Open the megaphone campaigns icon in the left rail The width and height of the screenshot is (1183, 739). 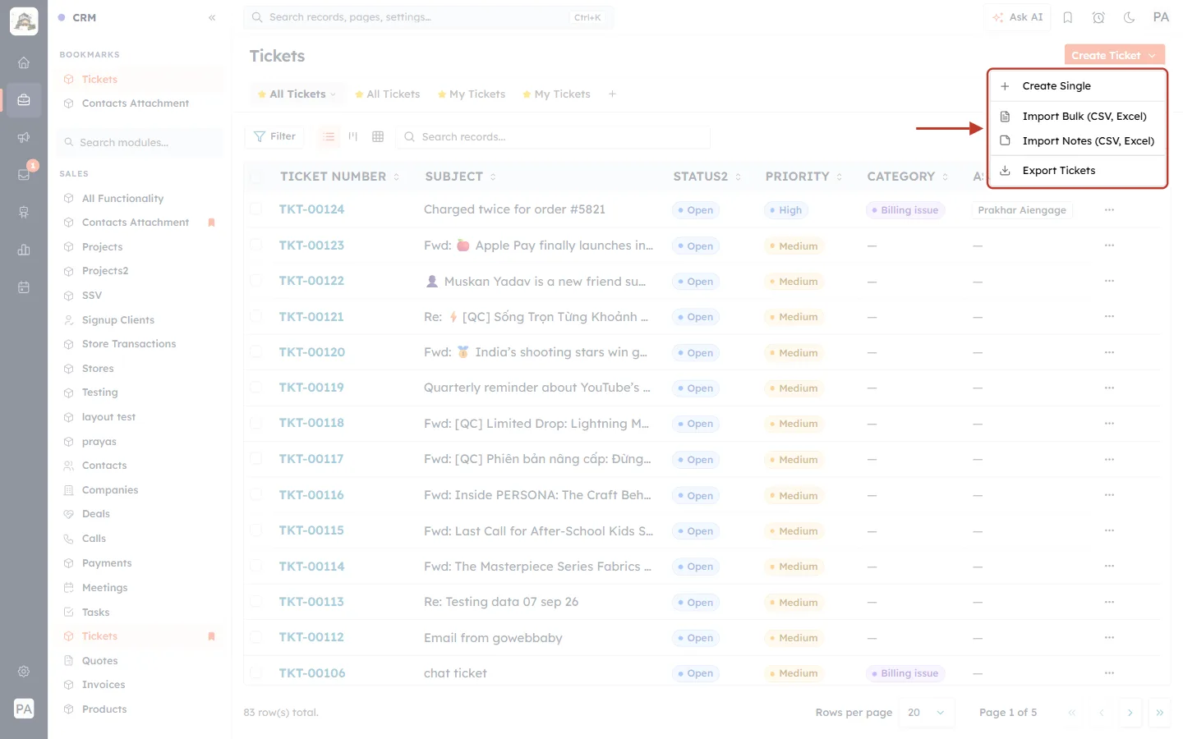pyautogui.click(x=24, y=137)
